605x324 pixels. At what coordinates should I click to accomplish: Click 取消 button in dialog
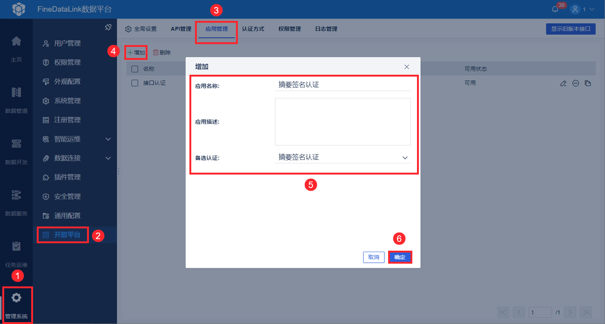click(374, 257)
